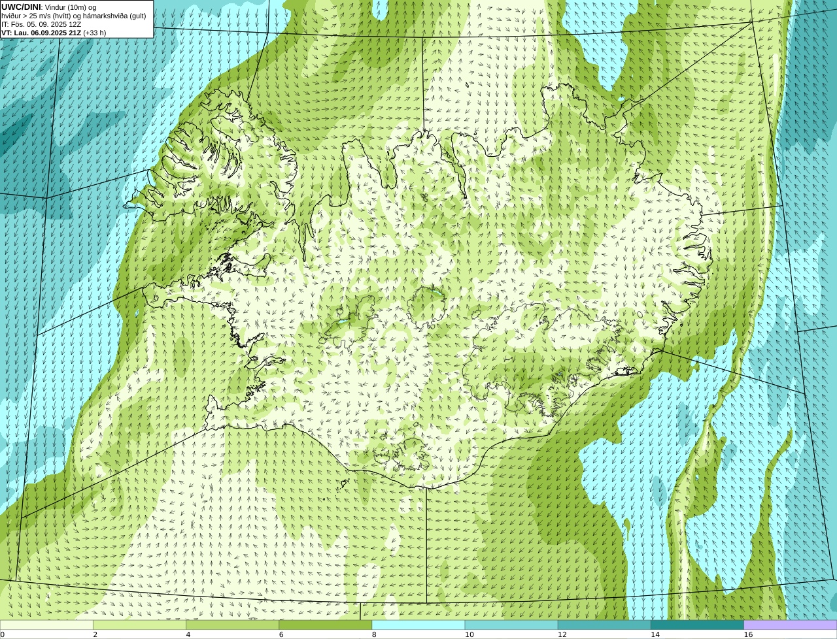Click the legend tick label '16'
Image resolution: width=837 pixels, height=639 pixels.
[x=748, y=634]
